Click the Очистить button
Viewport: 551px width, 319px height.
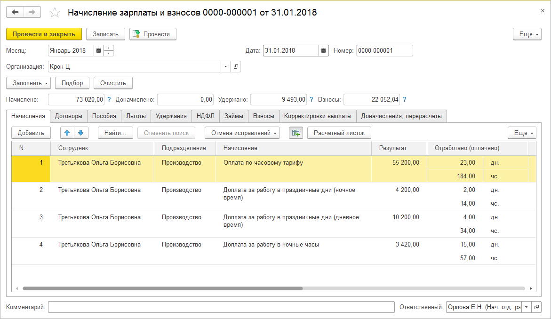coord(113,83)
